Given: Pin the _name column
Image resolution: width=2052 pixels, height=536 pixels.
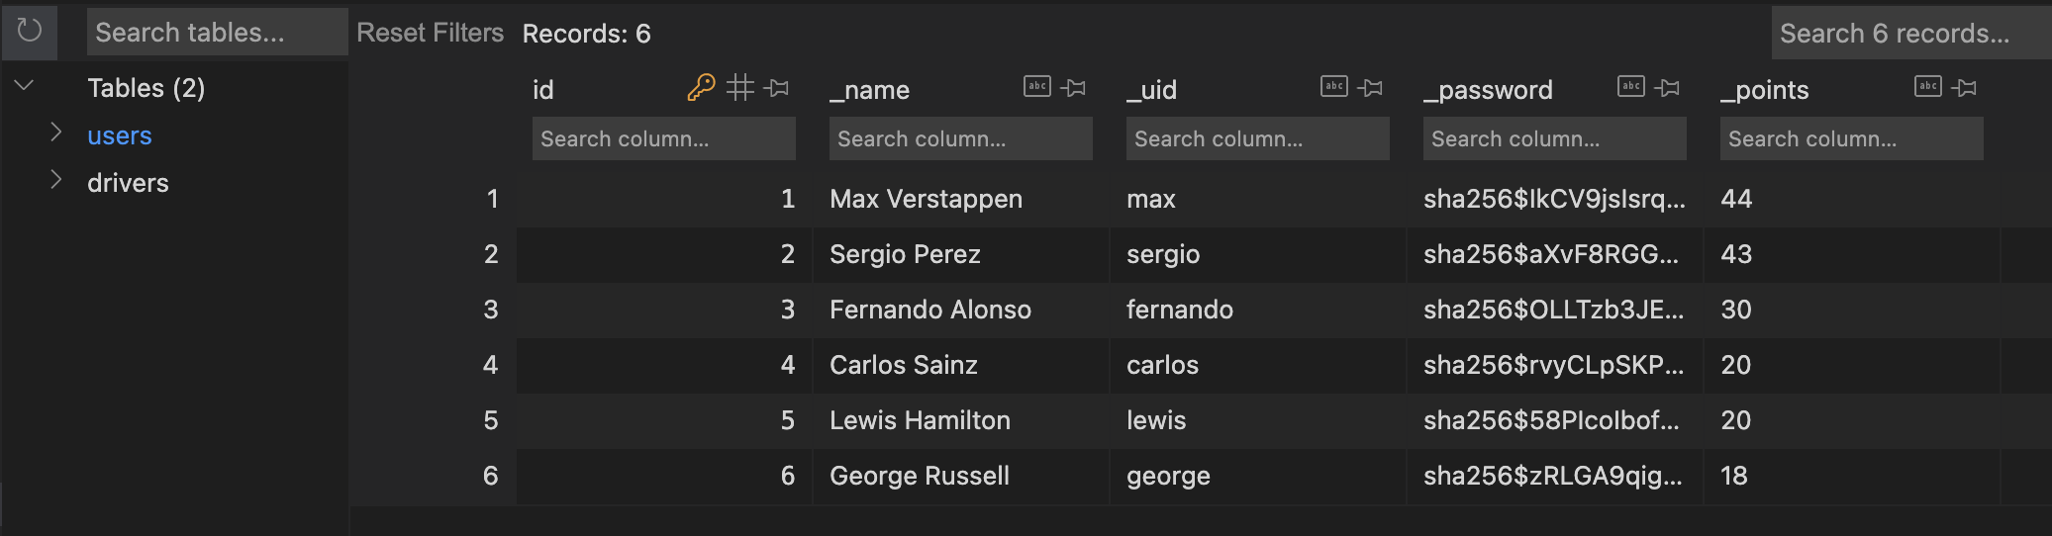Looking at the screenshot, I should click(x=1074, y=88).
